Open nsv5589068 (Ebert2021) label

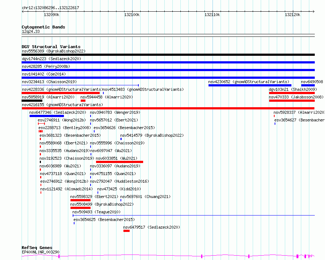64,143
